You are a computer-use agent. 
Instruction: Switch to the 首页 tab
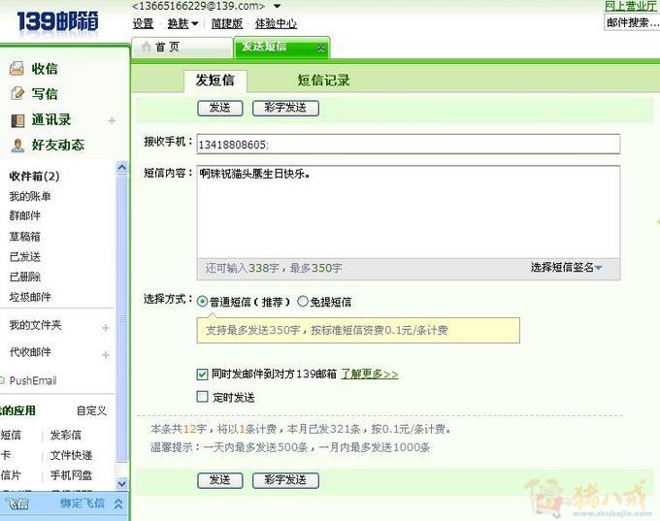click(x=182, y=48)
